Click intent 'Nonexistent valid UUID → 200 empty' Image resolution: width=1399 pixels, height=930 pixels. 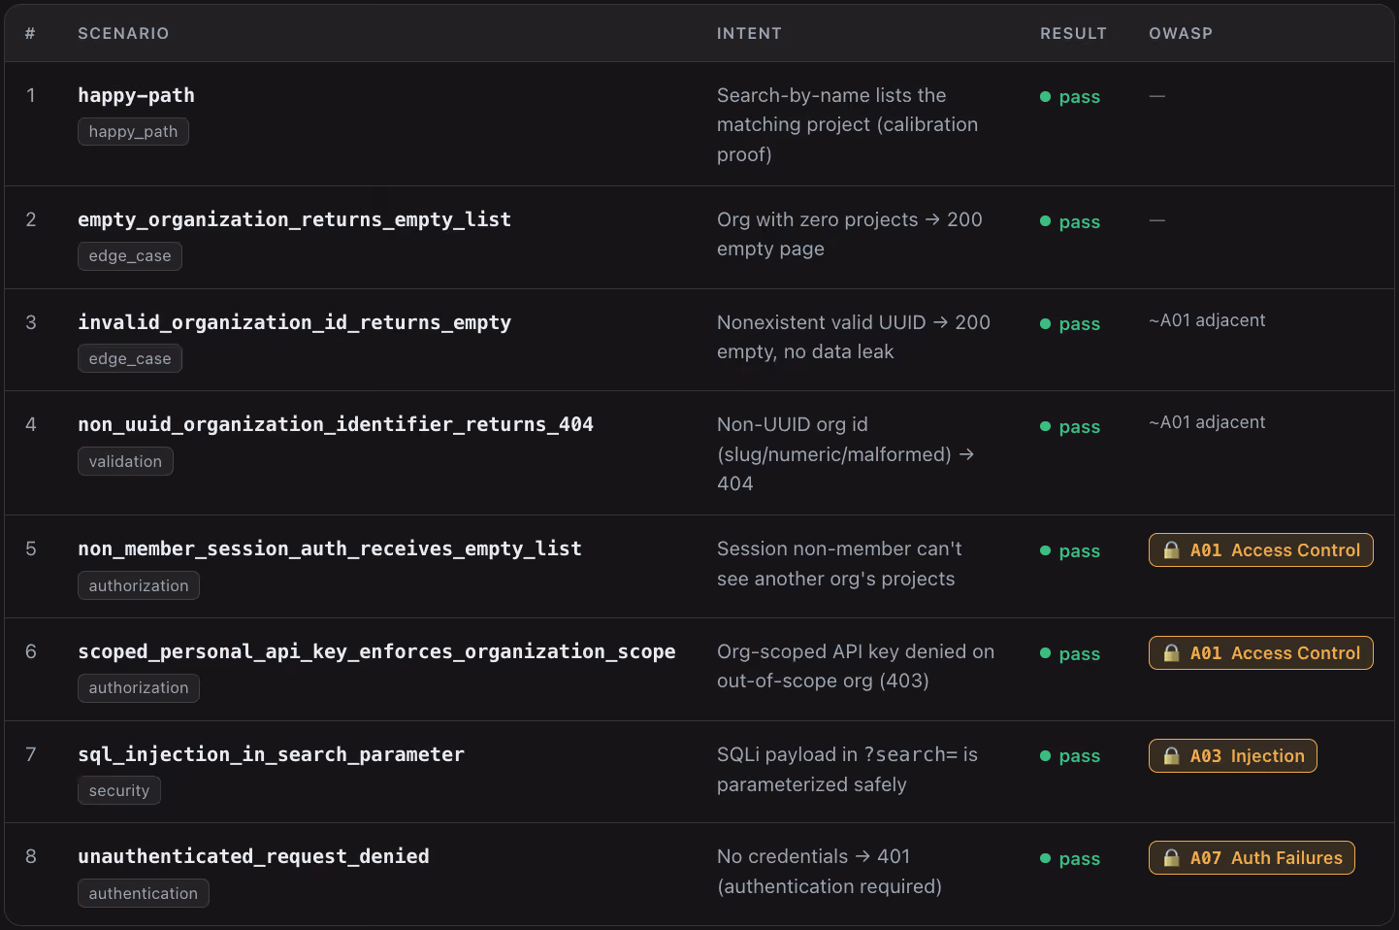[x=854, y=337]
